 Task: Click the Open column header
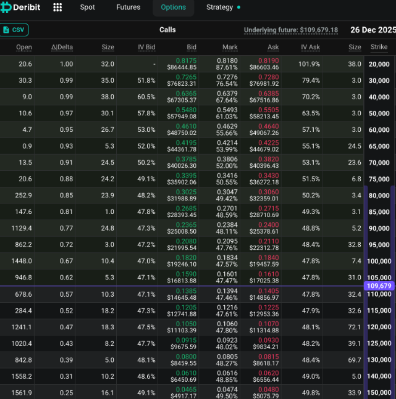tap(24, 47)
